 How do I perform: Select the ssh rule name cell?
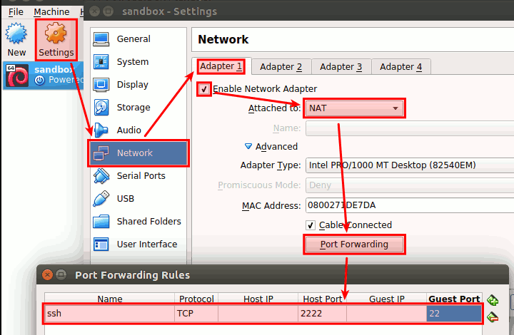coord(109,314)
